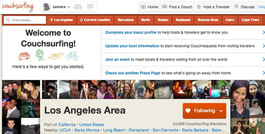Image resolution: width=265 pixels, height=134 pixels.
Task: Open the Following button dropdown arrow
Action: pos(221,111)
